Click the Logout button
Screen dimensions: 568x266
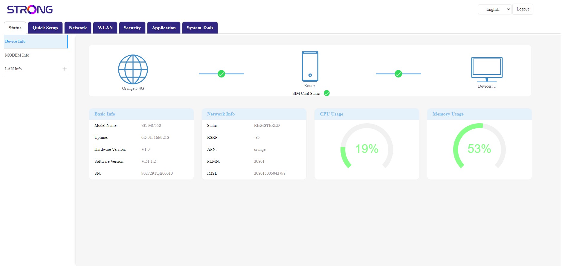523,9
